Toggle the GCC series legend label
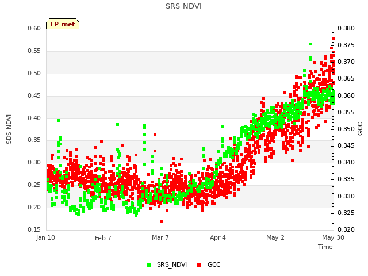This screenshot has width=368, height=276. [x=214, y=264]
